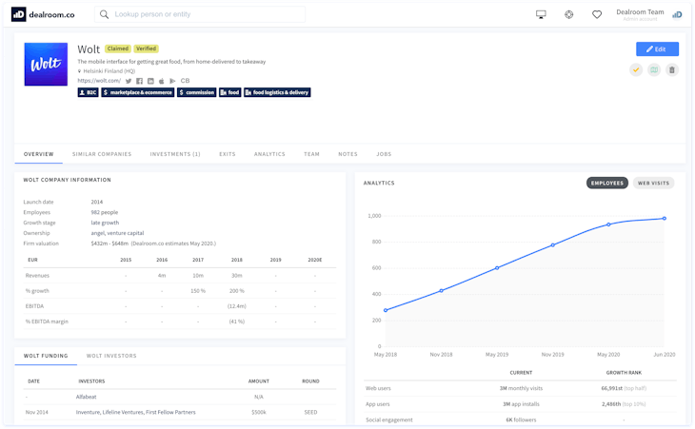Click the food industry tag
Image resolution: width=695 pixels, height=429 pixels.
pyautogui.click(x=230, y=92)
